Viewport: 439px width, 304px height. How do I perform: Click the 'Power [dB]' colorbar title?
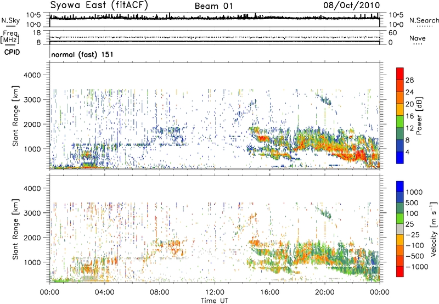419,116
